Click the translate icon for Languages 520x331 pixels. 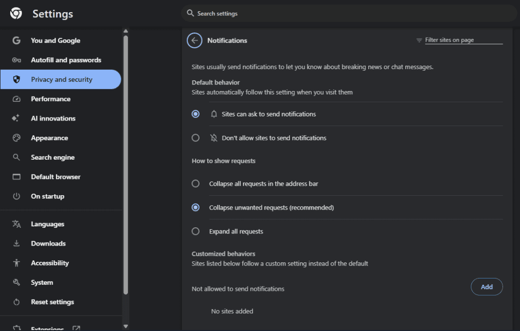[16, 224]
